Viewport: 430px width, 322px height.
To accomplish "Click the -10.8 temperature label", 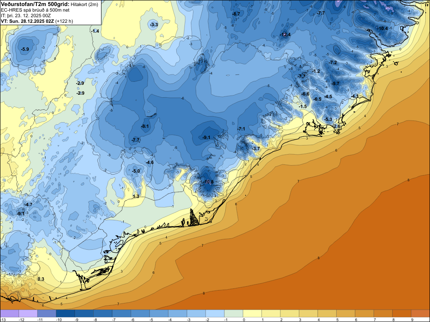I will pyautogui.click(x=209, y=182).
